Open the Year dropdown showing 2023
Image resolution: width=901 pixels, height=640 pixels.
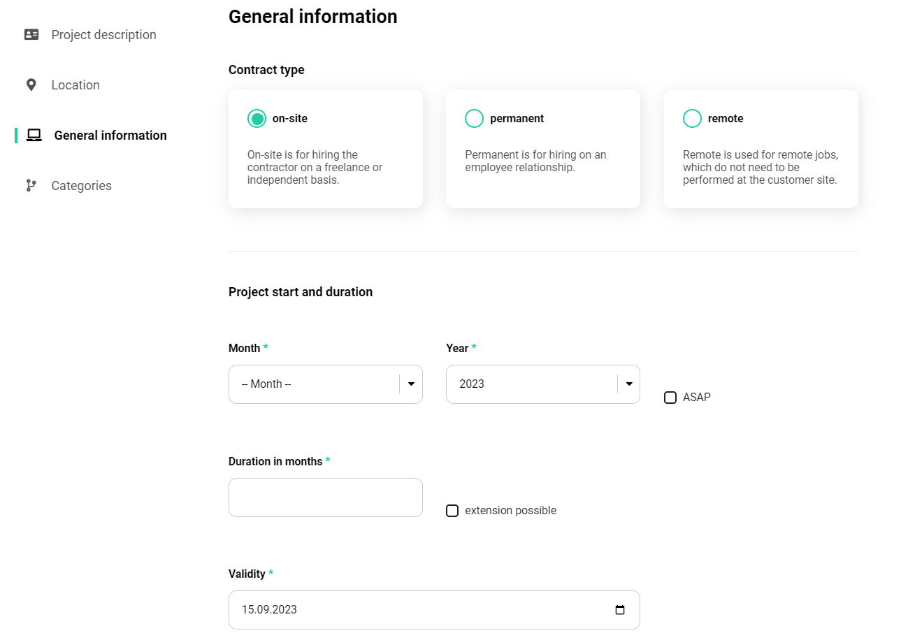point(542,384)
